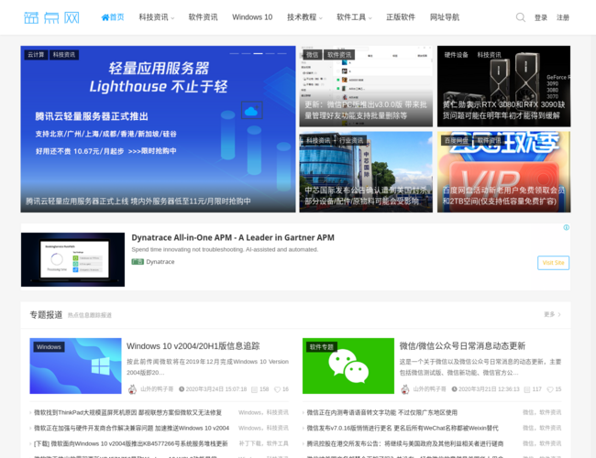Viewport: 596px width, 458px height.
Task: Click the clock icon before 2020年3月24日
Action: point(182,389)
